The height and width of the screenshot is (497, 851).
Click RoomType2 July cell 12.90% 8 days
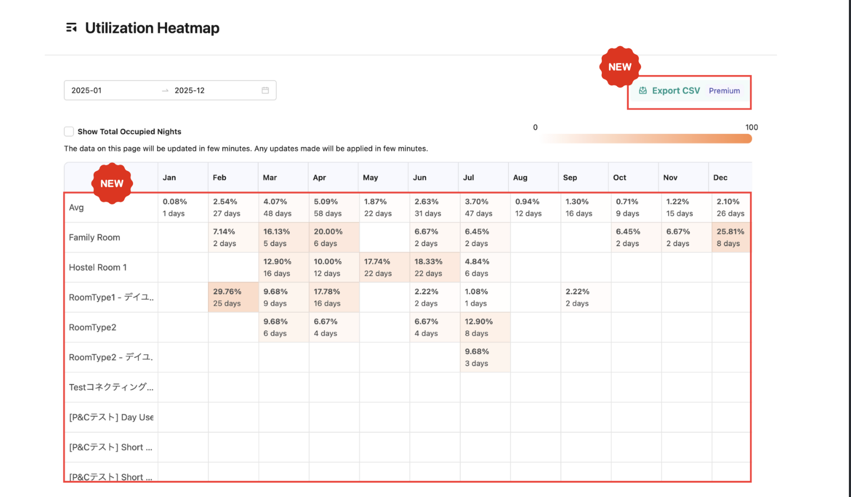(x=485, y=327)
